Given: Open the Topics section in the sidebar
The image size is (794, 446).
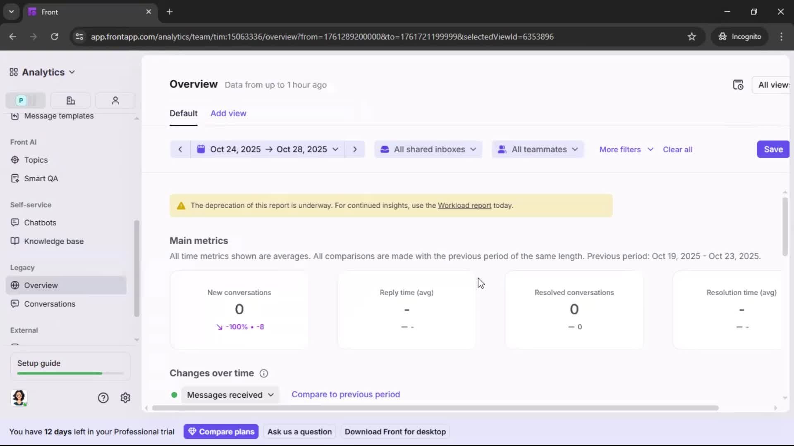Looking at the screenshot, I should click(x=35, y=160).
